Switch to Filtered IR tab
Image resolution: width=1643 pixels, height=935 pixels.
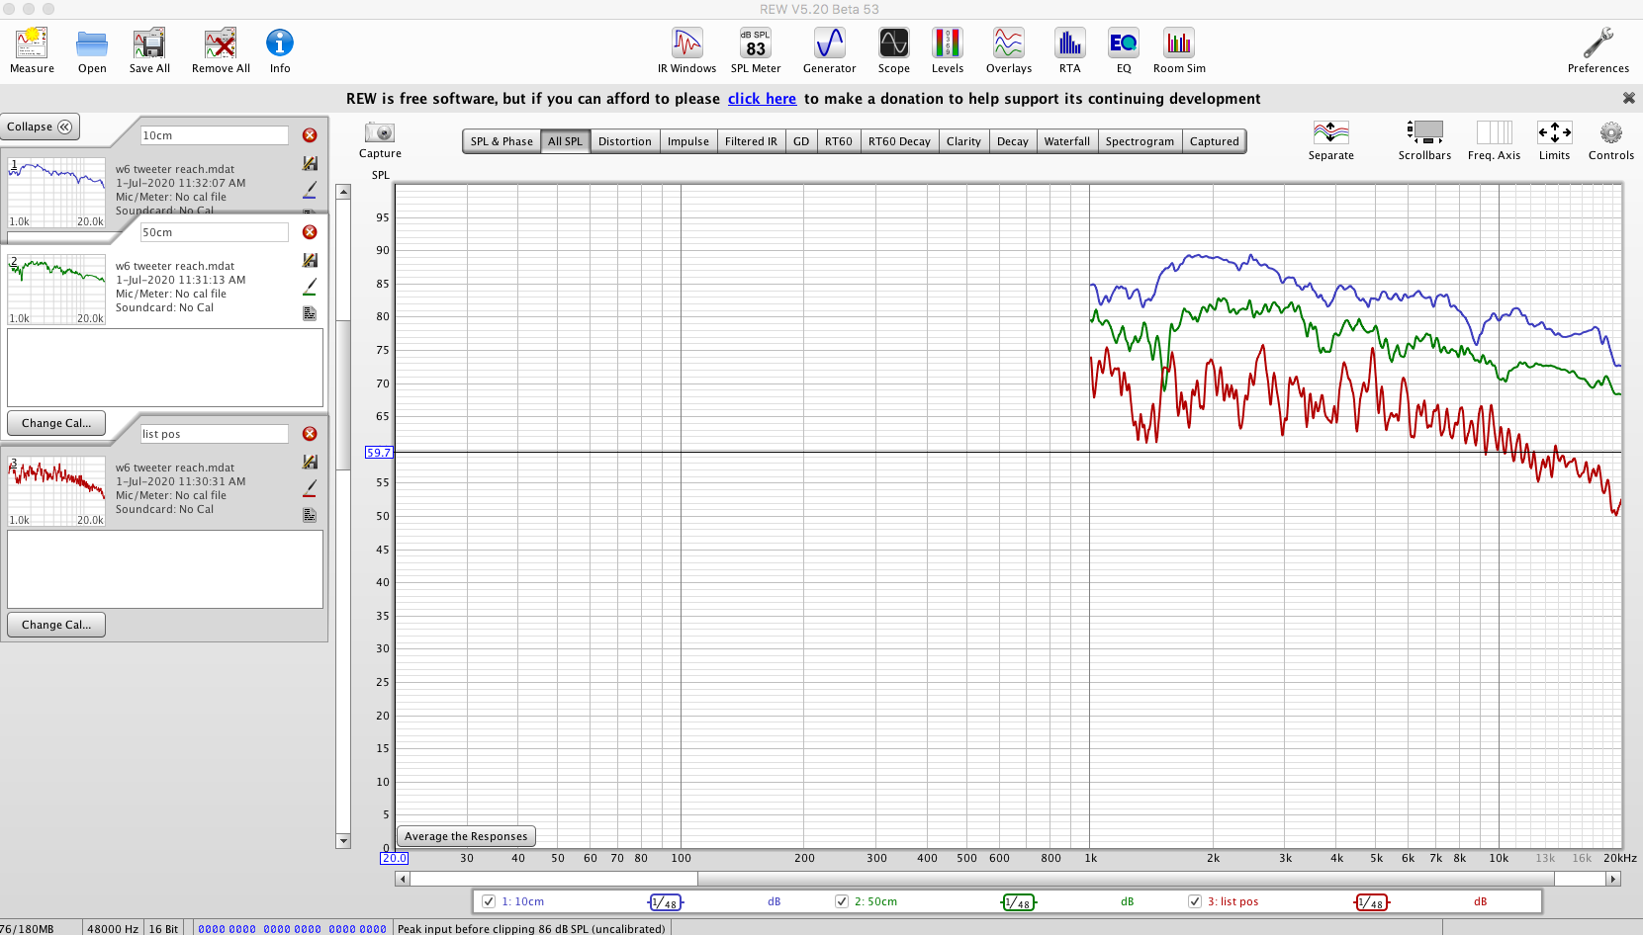click(751, 141)
